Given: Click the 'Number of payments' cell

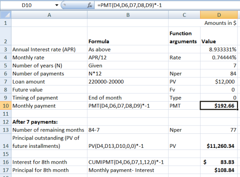Looking at the screenshot, I should 49,73.
